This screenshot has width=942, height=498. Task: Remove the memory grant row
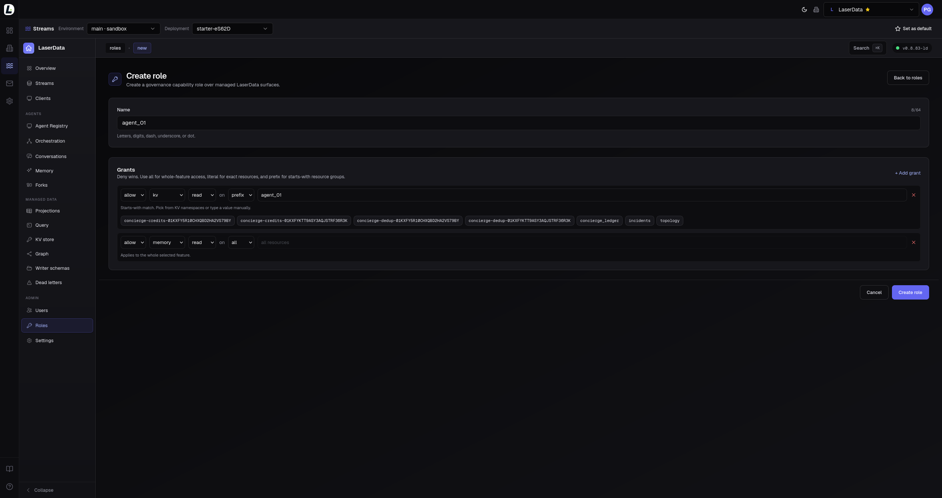pos(914,243)
